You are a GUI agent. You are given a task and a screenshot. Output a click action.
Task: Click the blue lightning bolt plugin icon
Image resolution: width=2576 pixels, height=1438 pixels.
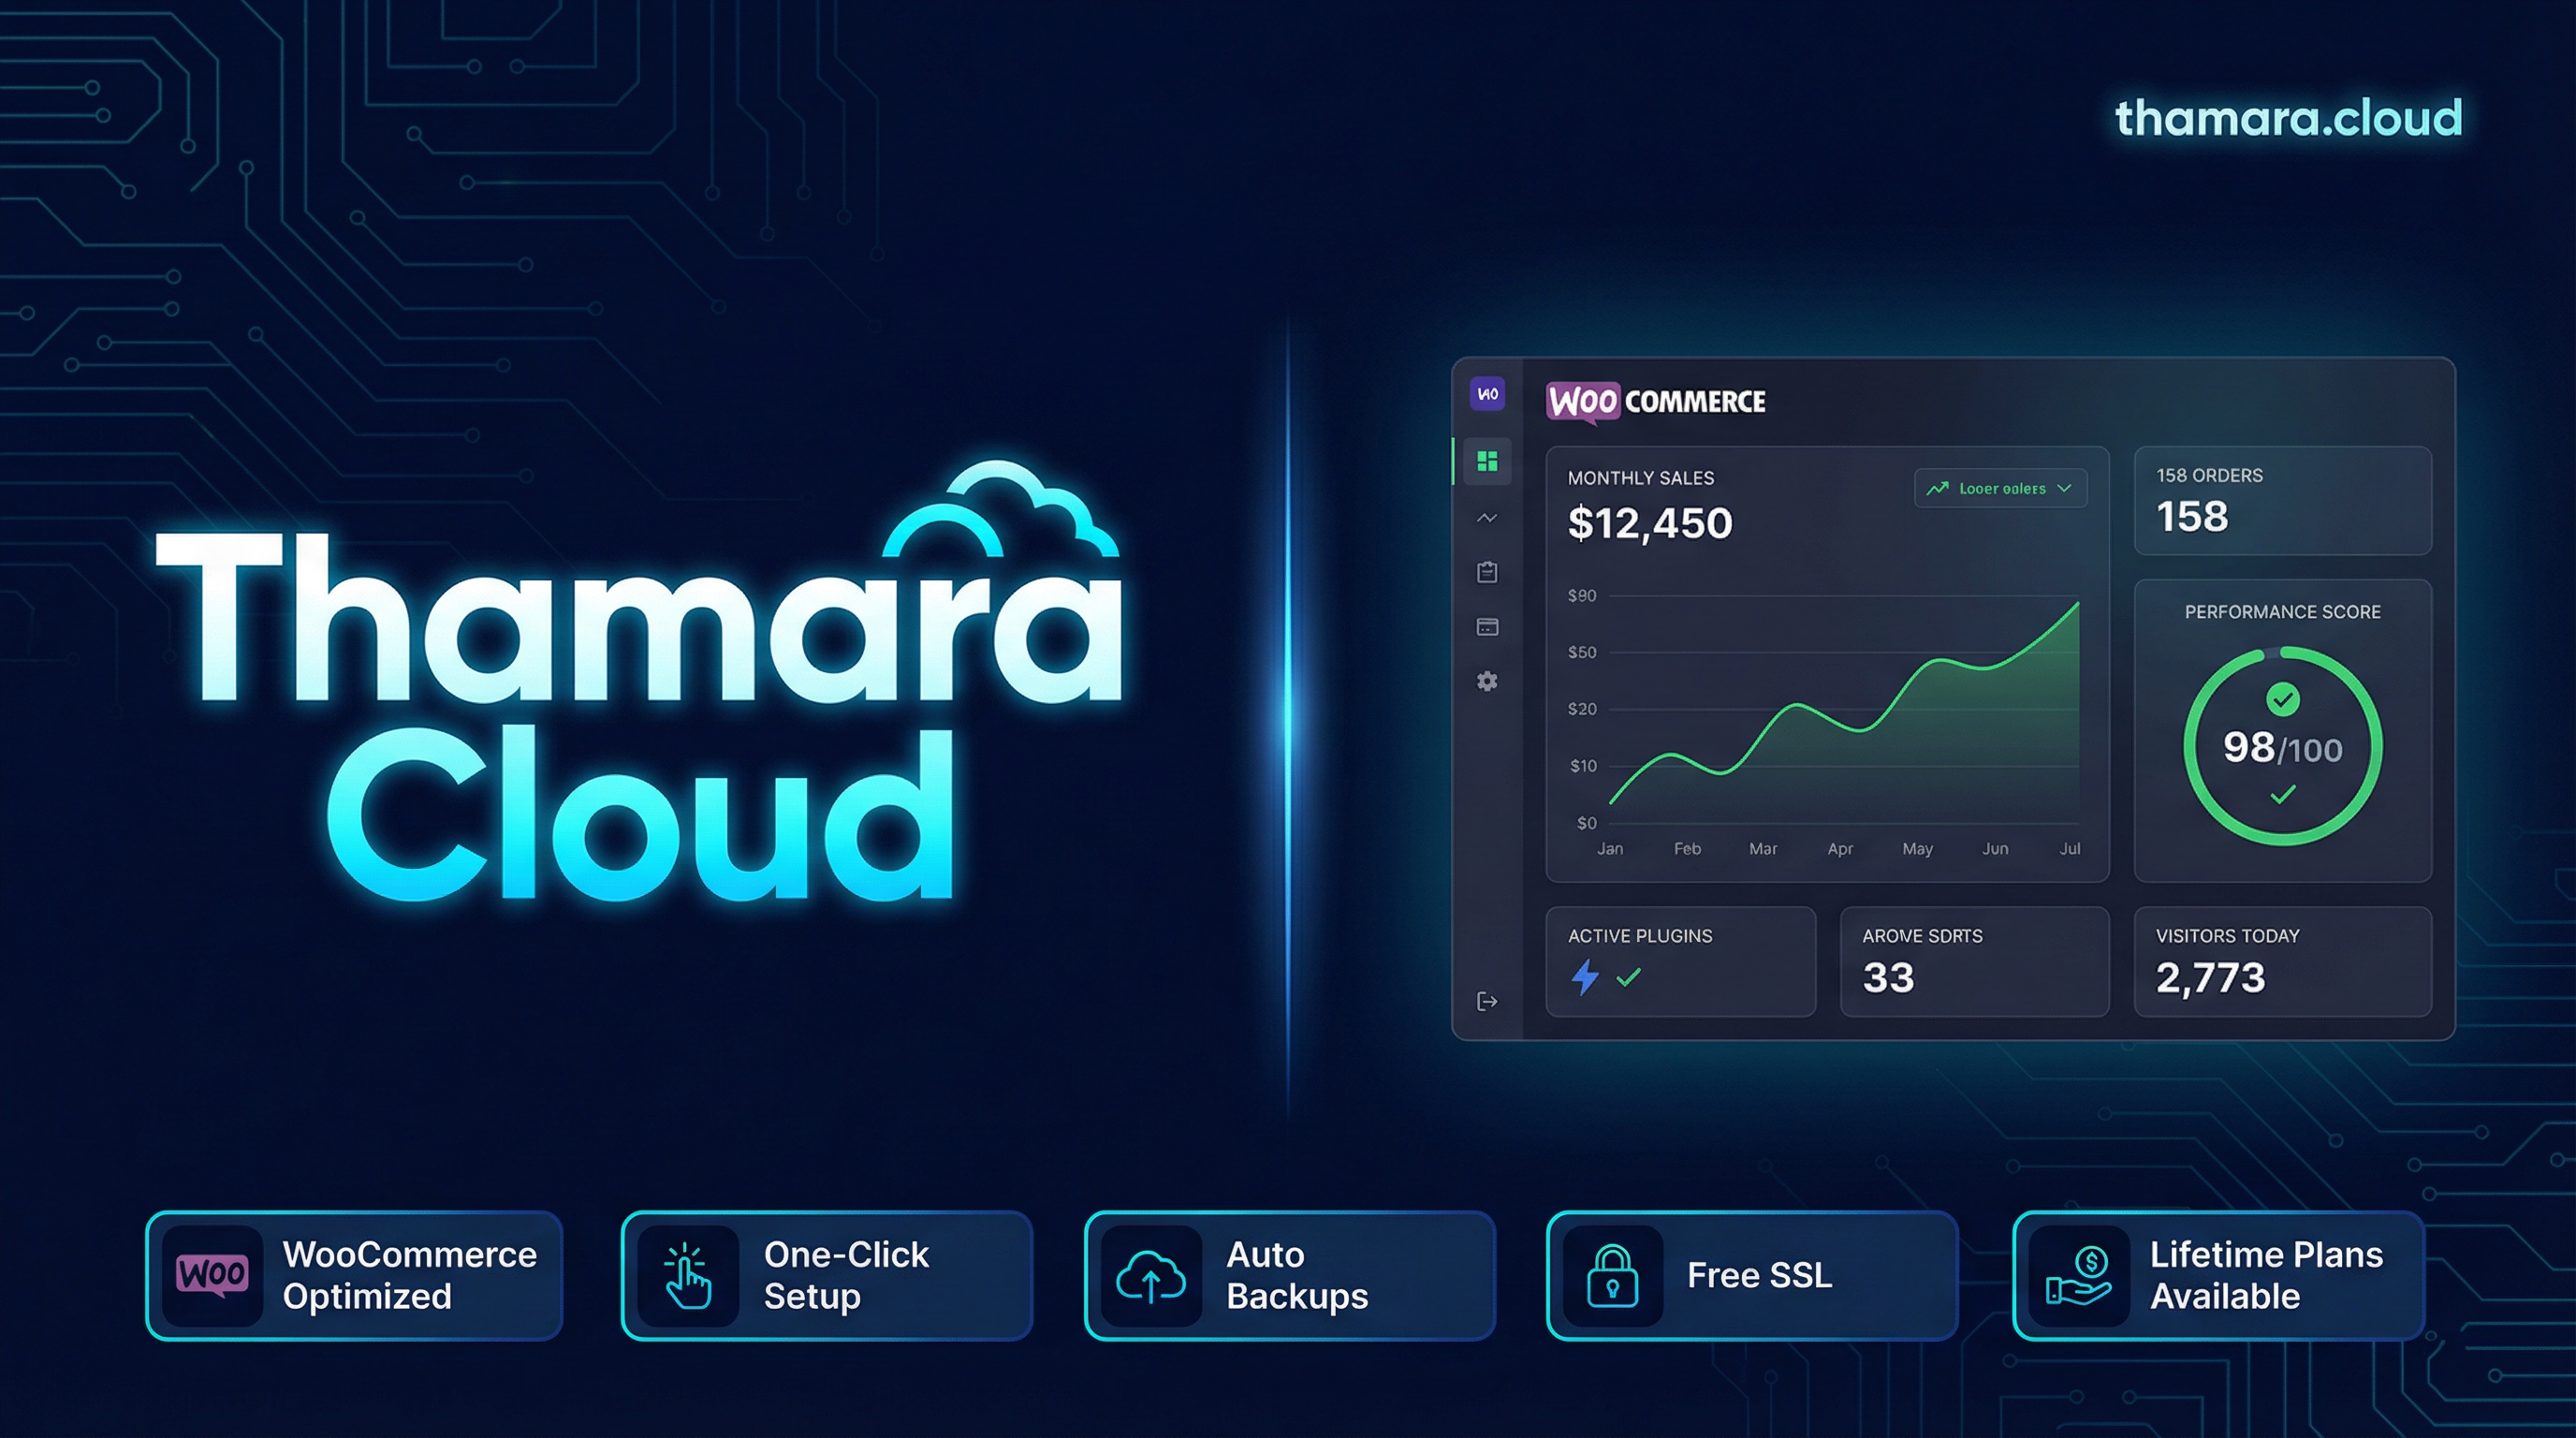coord(1585,977)
